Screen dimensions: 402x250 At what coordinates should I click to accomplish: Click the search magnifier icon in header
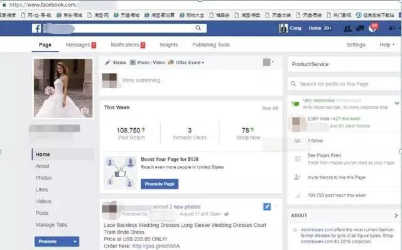[198, 28]
